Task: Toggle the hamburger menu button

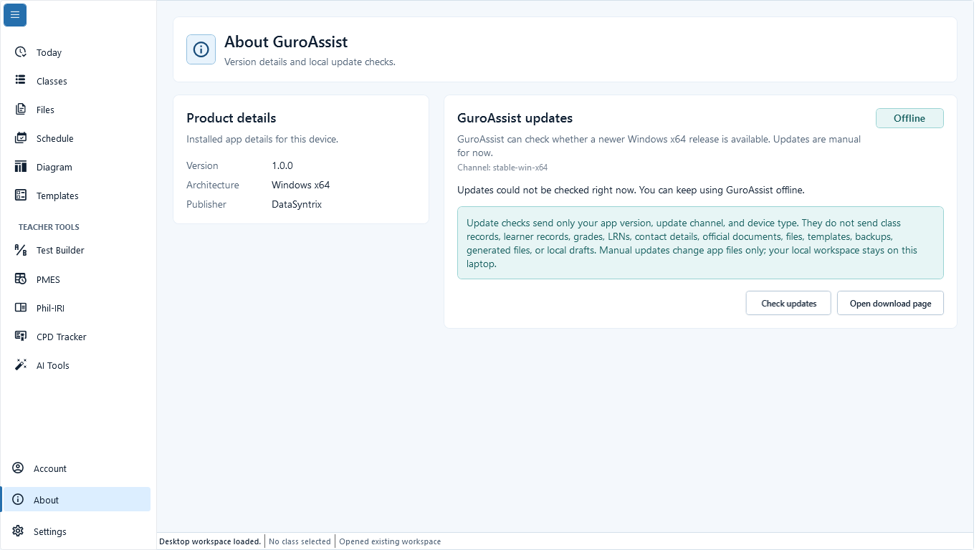Action: (15, 15)
